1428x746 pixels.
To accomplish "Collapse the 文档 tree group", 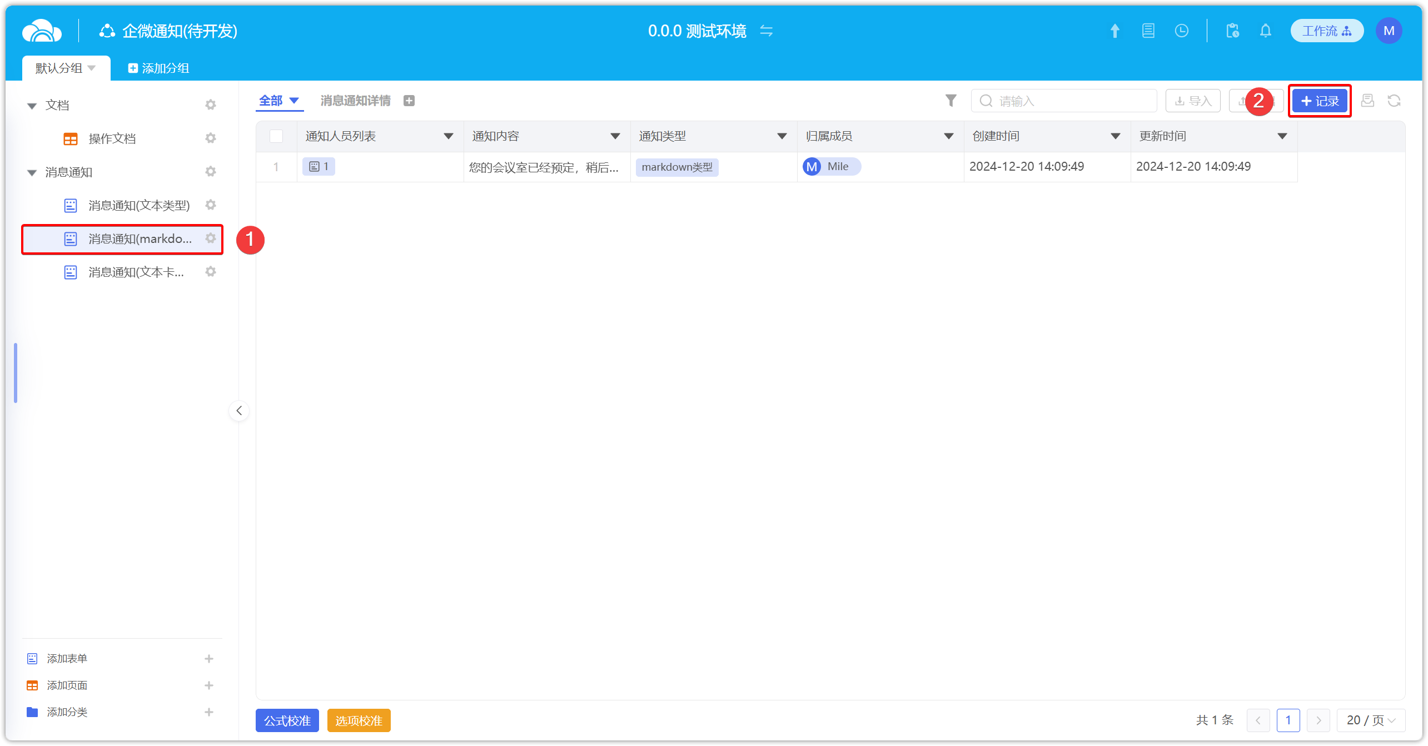I will point(32,106).
